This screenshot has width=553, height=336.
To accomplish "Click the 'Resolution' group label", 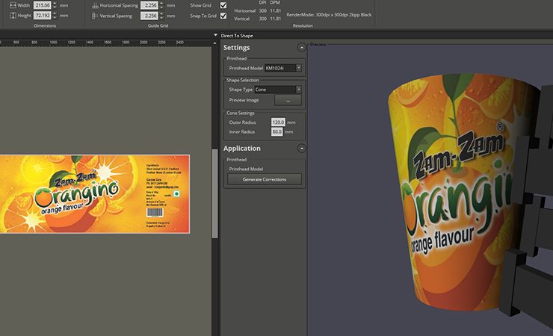I will [x=303, y=25].
